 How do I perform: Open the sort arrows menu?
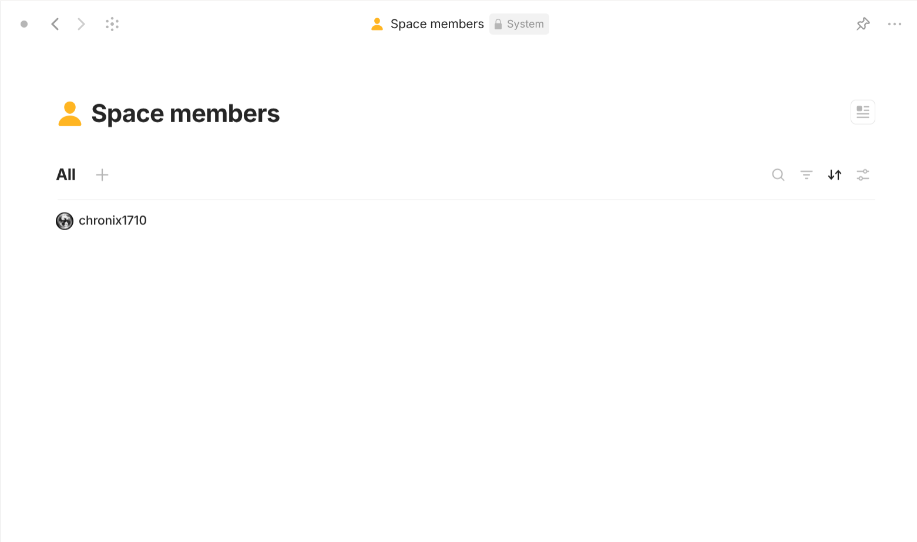834,175
